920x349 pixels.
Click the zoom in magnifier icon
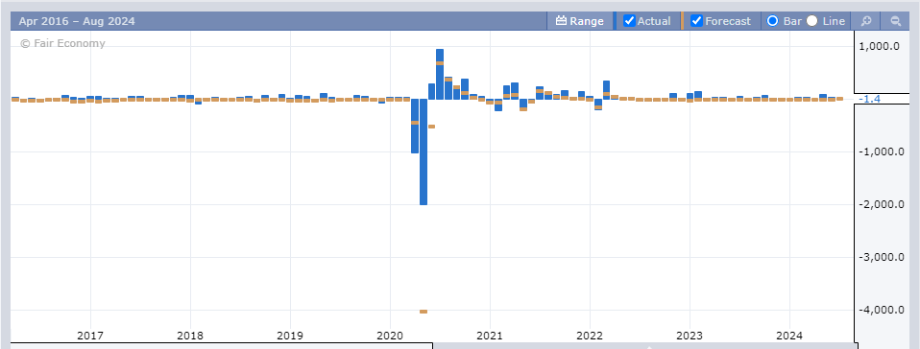coord(865,21)
